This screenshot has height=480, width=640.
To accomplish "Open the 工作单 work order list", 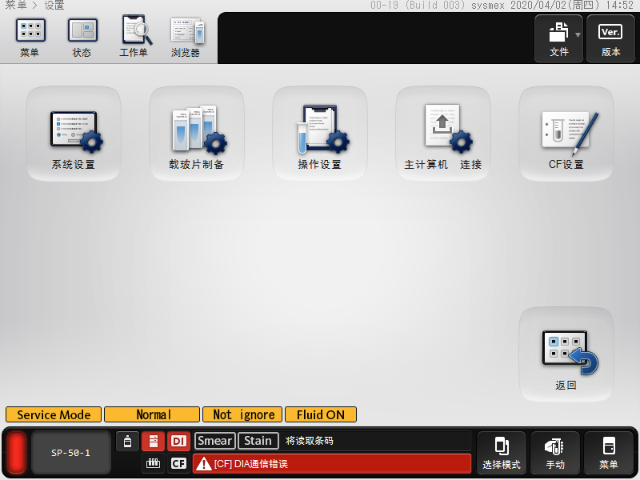I will [x=134, y=38].
